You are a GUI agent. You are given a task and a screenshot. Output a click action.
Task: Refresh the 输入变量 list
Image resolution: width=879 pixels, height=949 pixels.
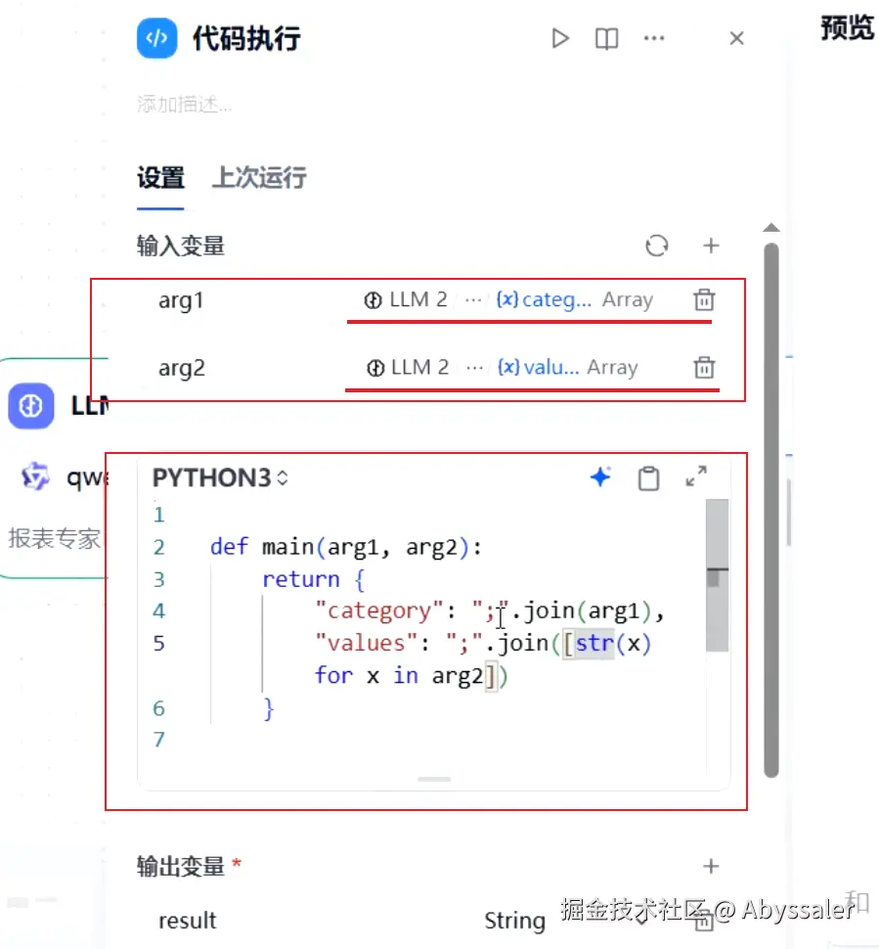point(656,246)
